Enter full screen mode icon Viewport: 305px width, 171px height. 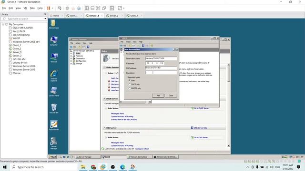coord(98,8)
